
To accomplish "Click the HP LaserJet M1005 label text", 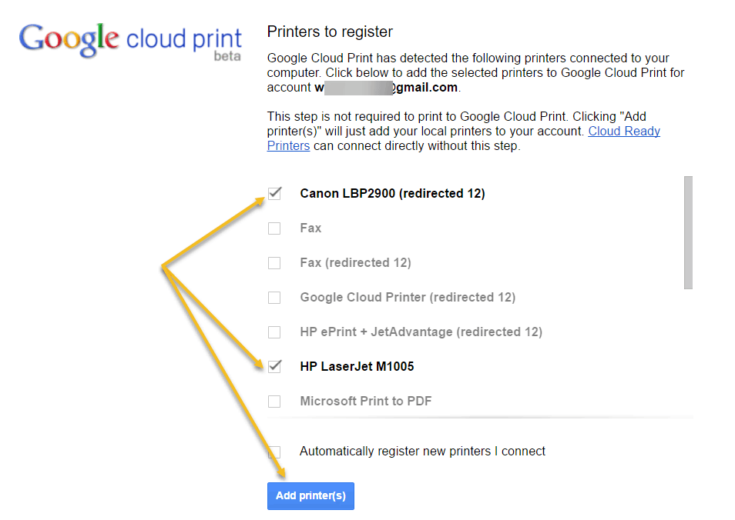I will tap(357, 367).
